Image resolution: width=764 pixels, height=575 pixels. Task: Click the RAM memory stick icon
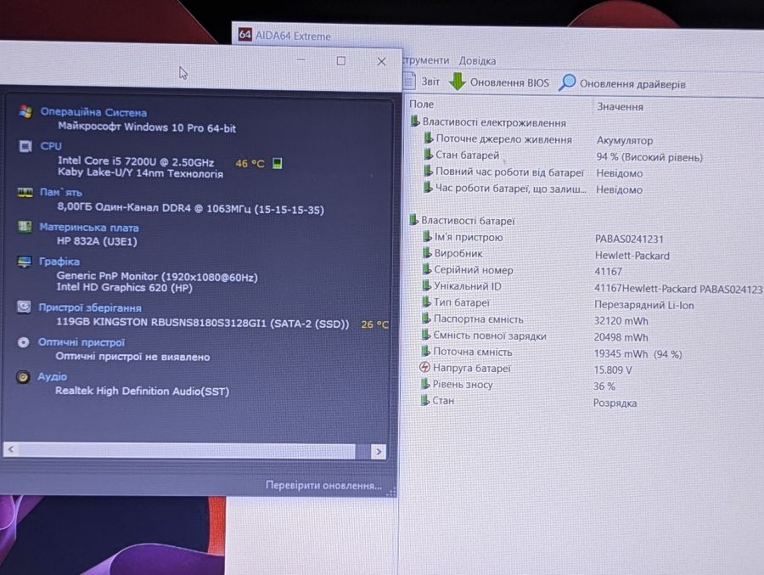click(25, 192)
